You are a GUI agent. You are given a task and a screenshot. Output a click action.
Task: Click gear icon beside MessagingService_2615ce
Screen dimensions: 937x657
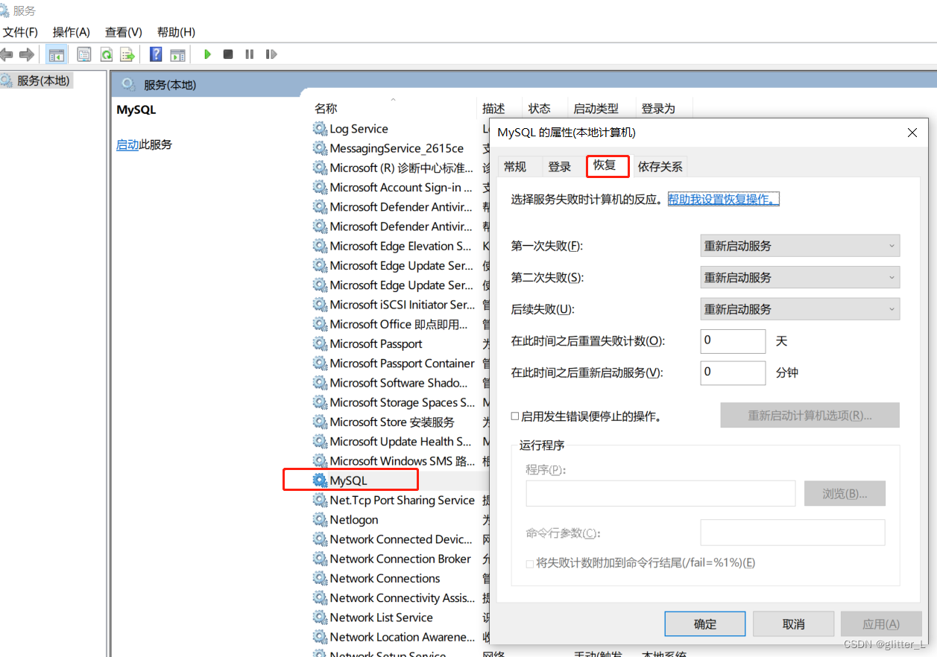pos(320,148)
